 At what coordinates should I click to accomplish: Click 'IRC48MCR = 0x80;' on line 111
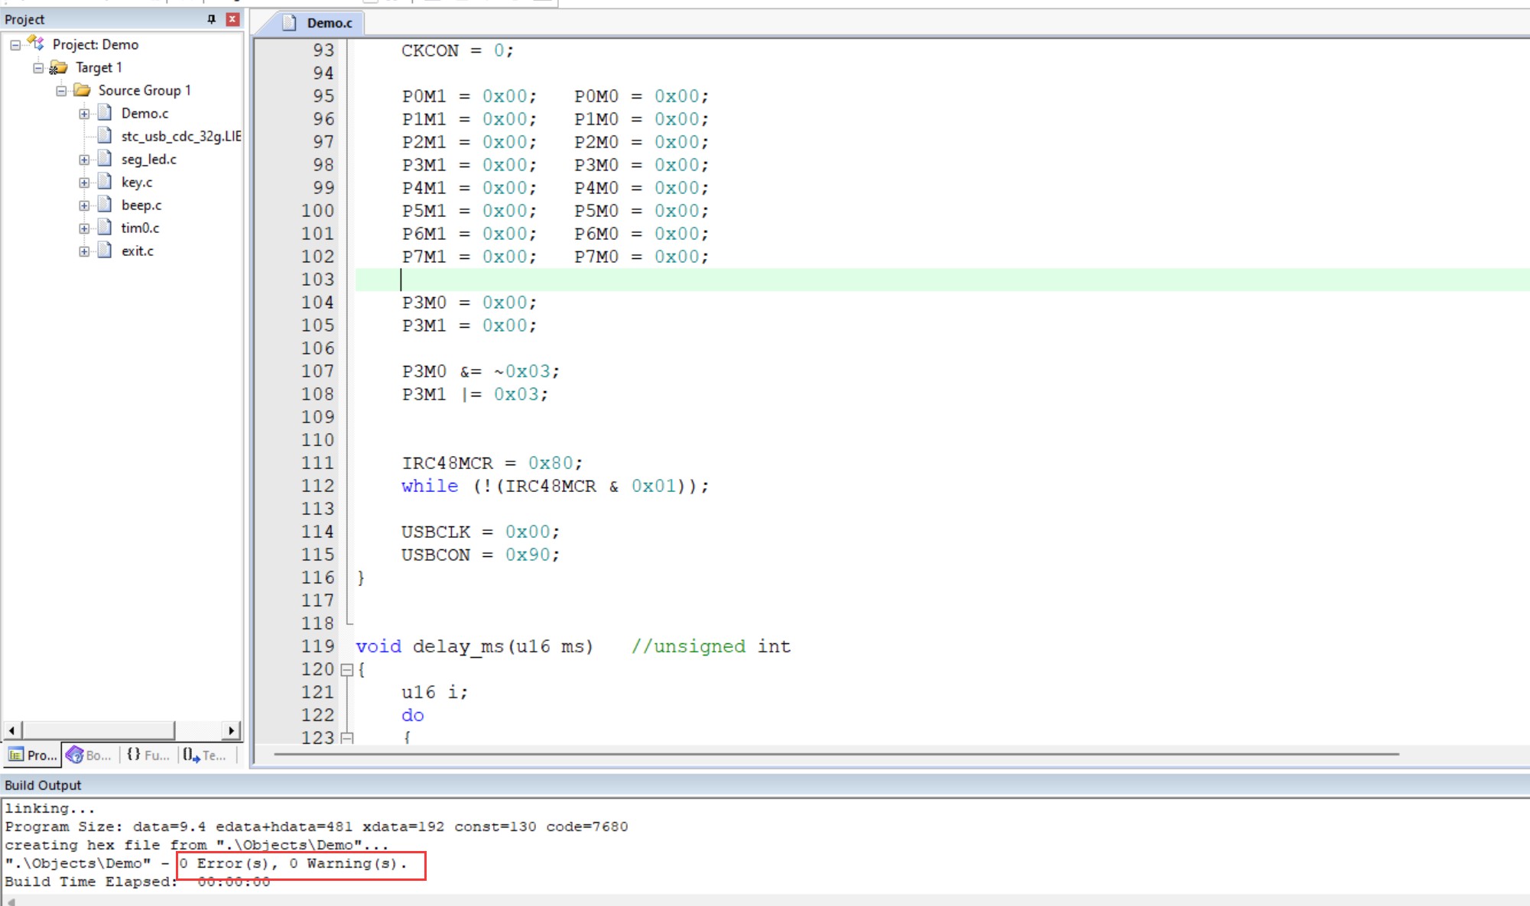click(x=492, y=463)
